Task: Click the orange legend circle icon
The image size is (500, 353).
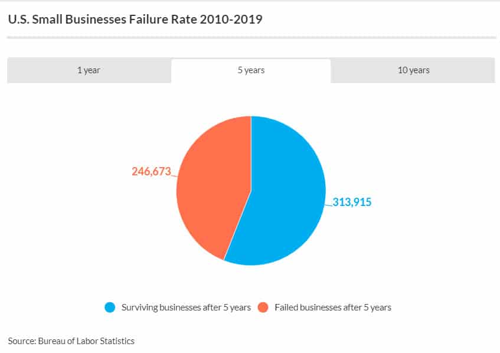Action: [x=263, y=308]
